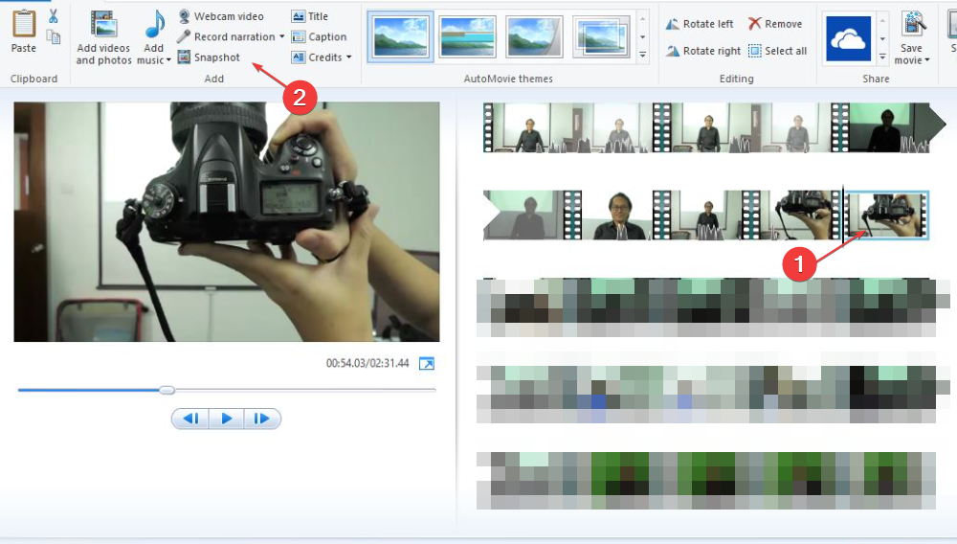
Task: Click the Copy pages icon
Action: [54, 37]
